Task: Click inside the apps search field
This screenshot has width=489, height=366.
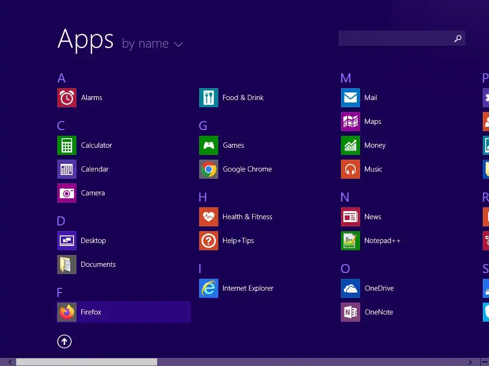Action: [x=402, y=38]
